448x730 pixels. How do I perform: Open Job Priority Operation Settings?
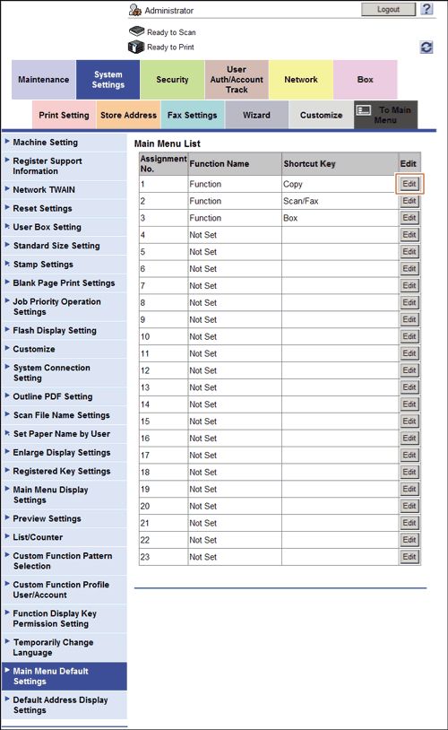click(x=64, y=307)
